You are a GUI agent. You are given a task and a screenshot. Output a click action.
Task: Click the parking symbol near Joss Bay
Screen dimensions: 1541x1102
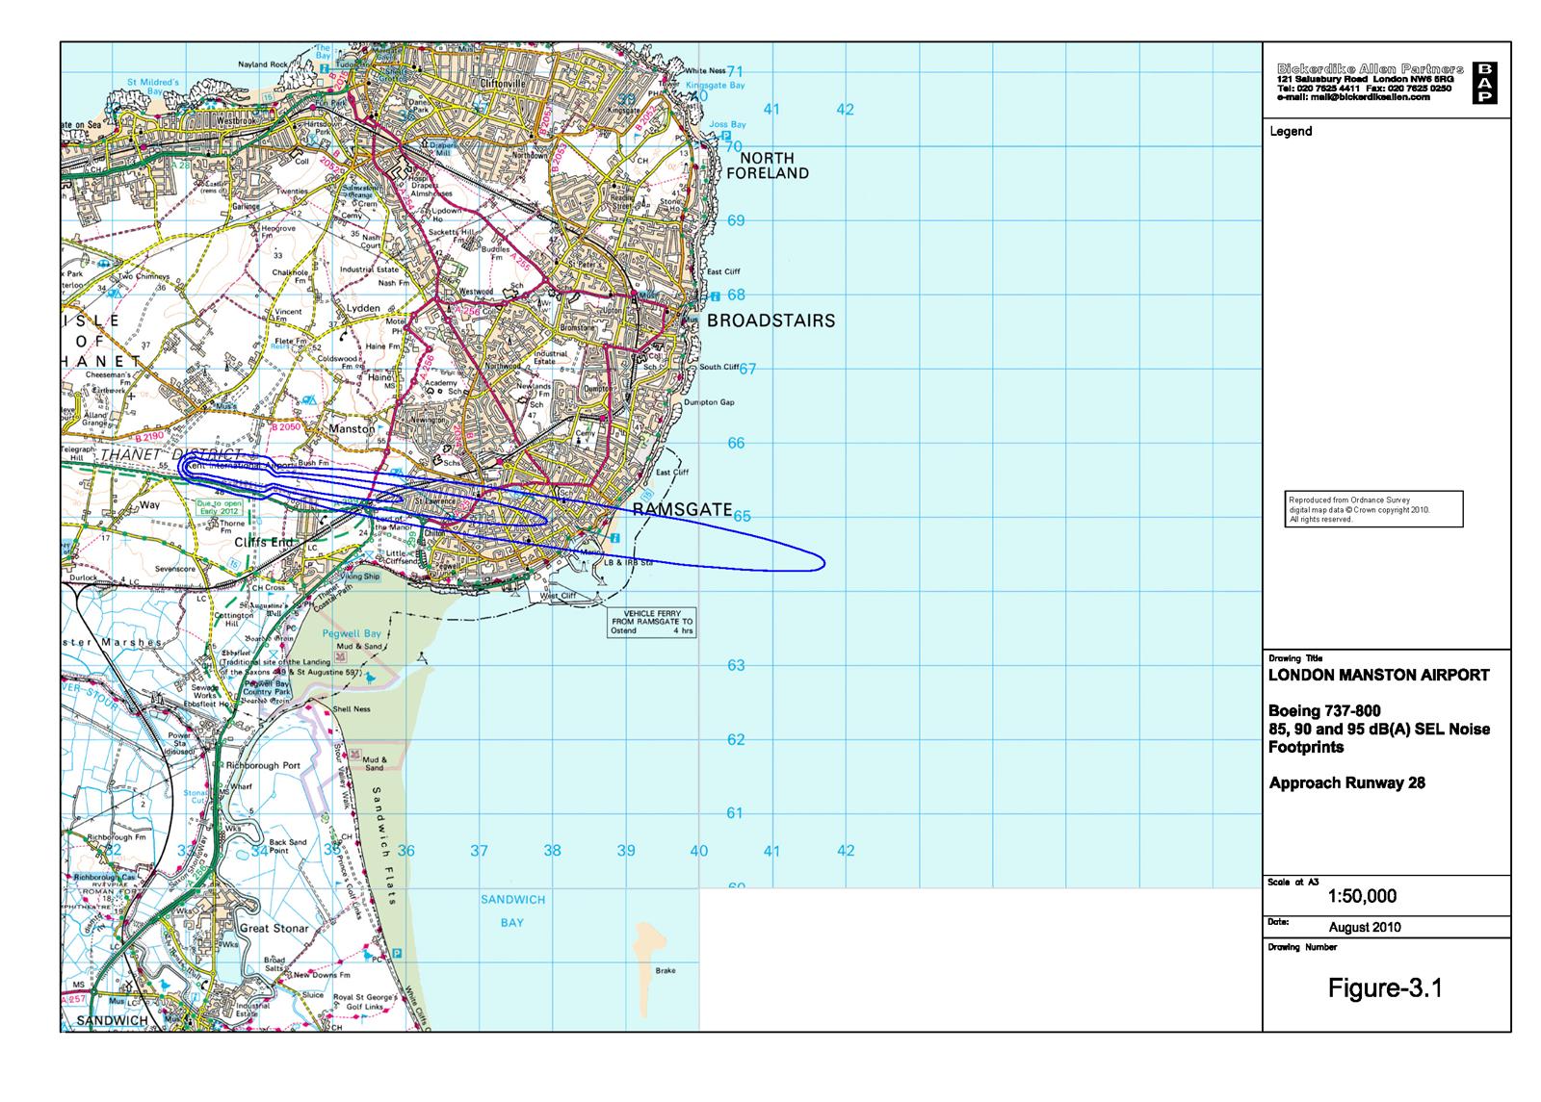(x=724, y=136)
